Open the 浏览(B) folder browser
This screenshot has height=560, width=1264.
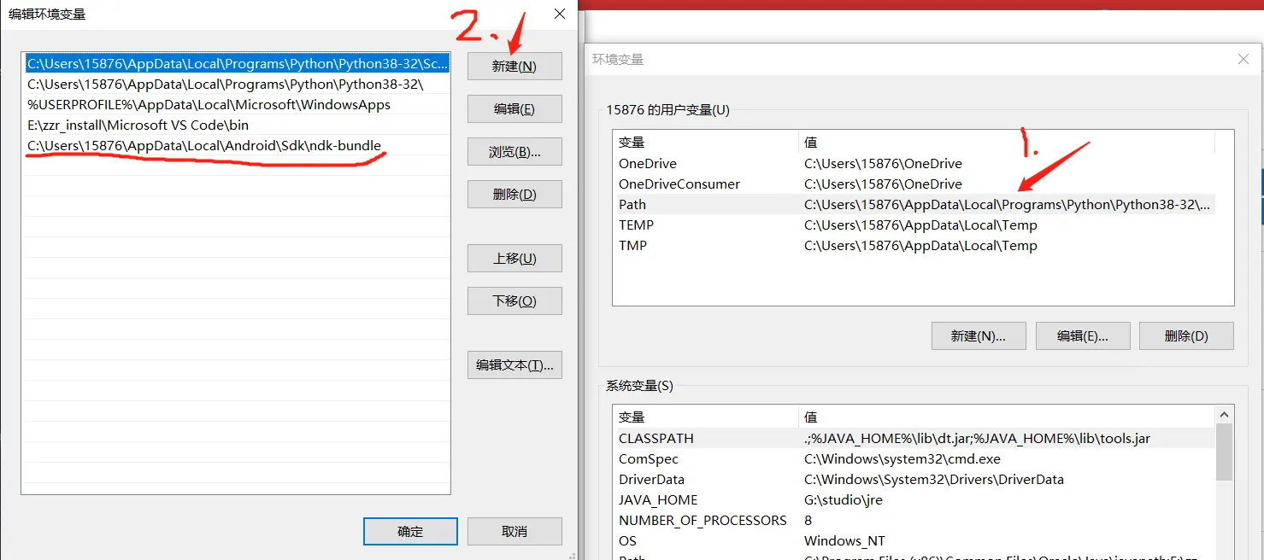514,151
